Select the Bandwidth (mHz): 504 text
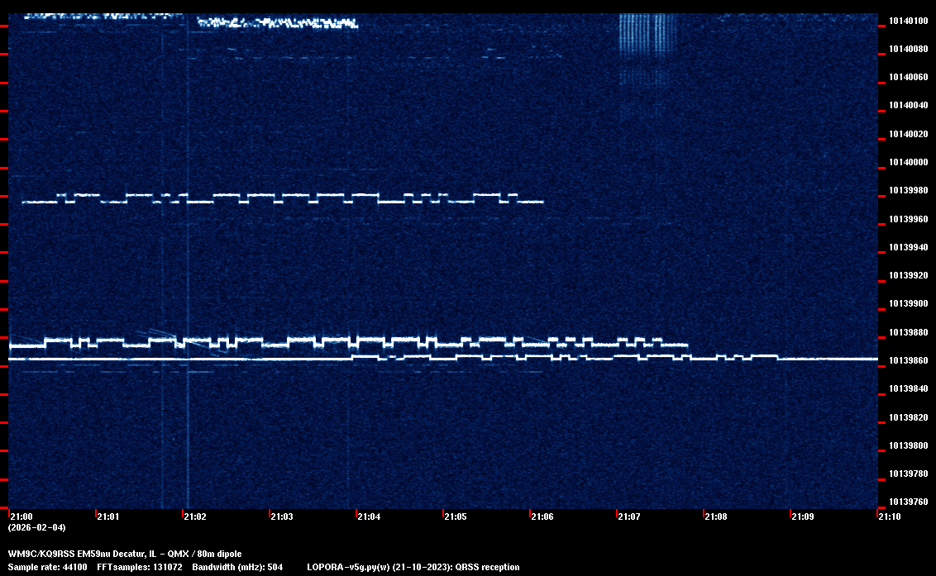Screen dimensions: 936x576 (x=237, y=567)
